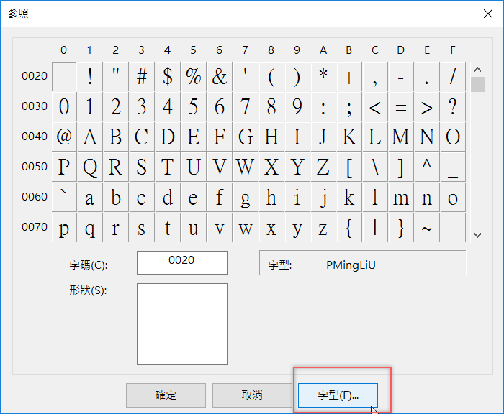
Task: Pick the digit 7 character cell
Action: click(246, 106)
